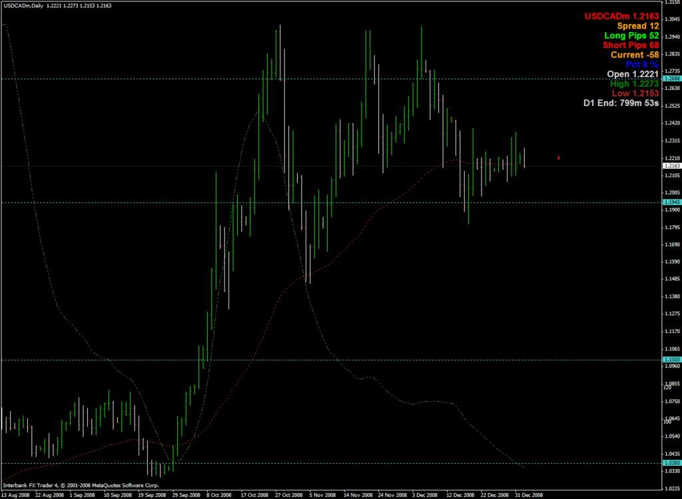Screen dimensions: 682x499
Task: Select the 1.1690 price axis label
Action: (672, 245)
